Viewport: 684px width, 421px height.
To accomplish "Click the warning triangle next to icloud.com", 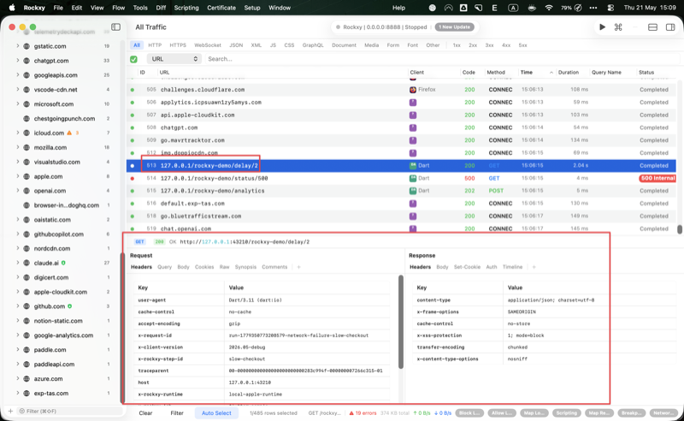I will click(x=69, y=133).
